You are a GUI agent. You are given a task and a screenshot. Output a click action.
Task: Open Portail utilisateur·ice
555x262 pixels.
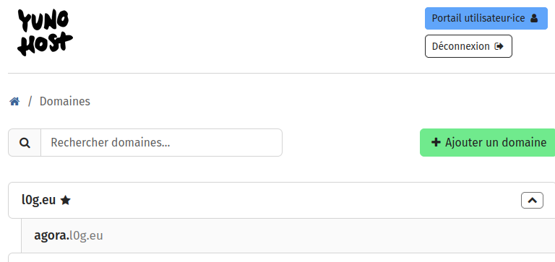point(486,18)
